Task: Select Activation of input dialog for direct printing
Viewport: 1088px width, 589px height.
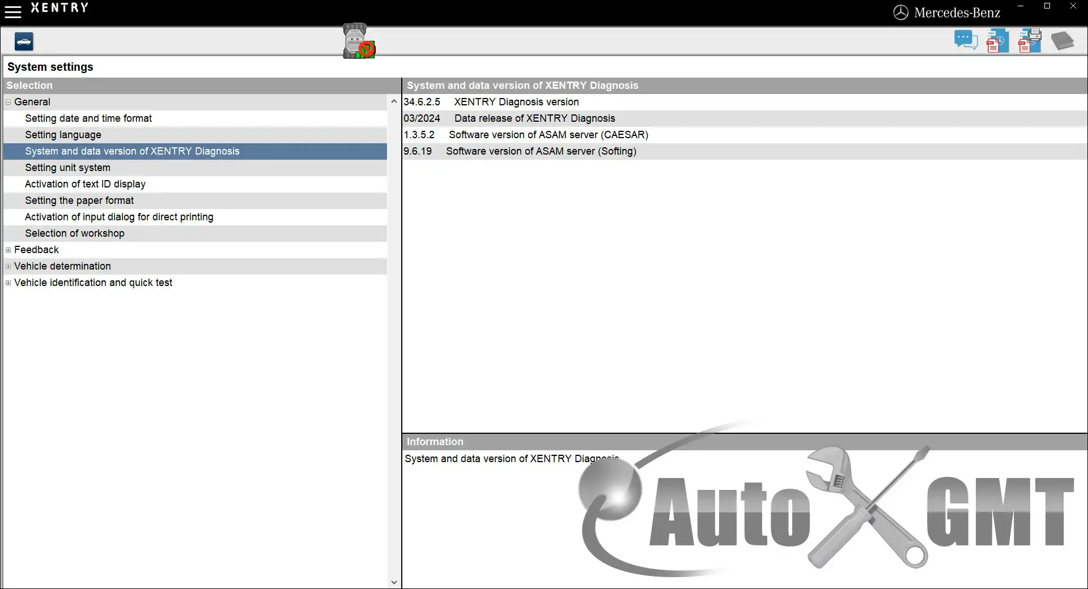Action: pyautogui.click(x=118, y=217)
